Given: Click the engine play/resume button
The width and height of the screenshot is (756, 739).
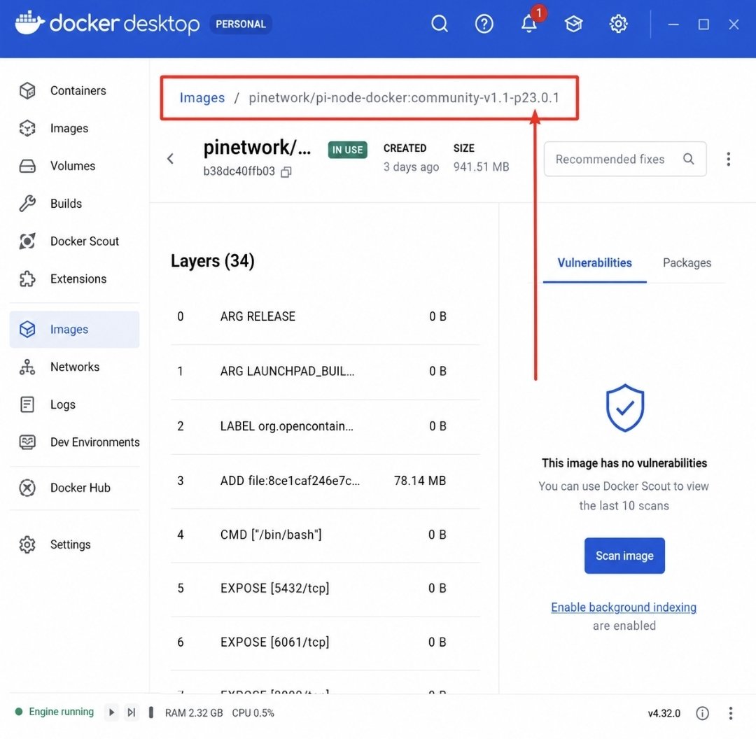Looking at the screenshot, I should pyautogui.click(x=111, y=712).
